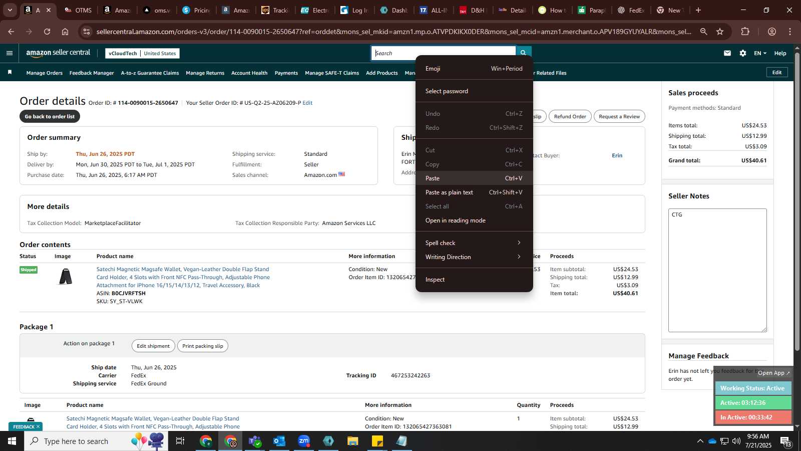Open Microsoft Teams from the taskbar
801x451 pixels.
coord(255,441)
